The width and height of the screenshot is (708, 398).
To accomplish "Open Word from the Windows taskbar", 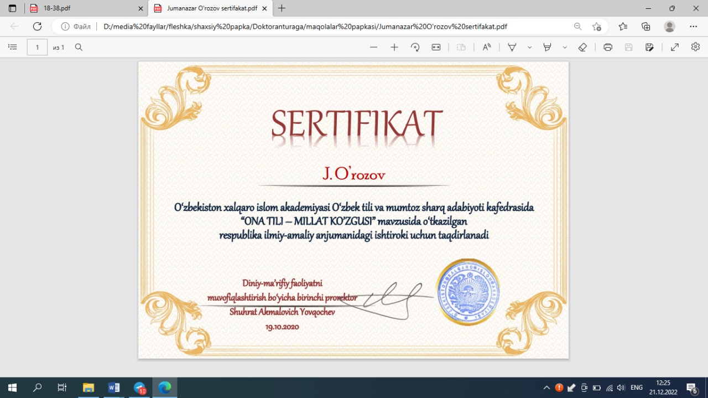I will [114, 387].
